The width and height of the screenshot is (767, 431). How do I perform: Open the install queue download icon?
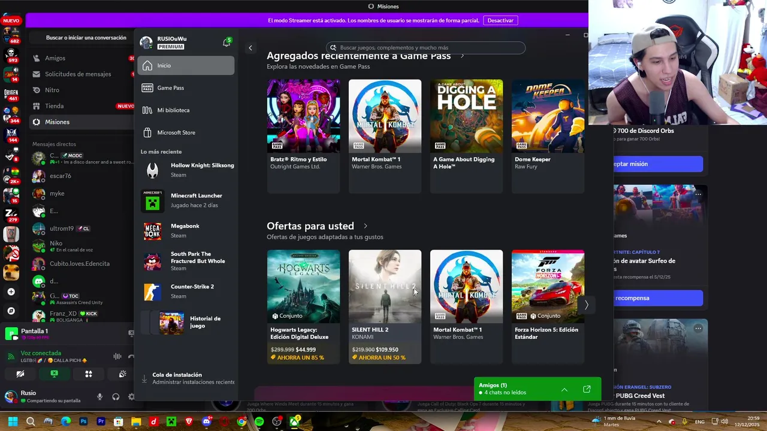click(144, 379)
